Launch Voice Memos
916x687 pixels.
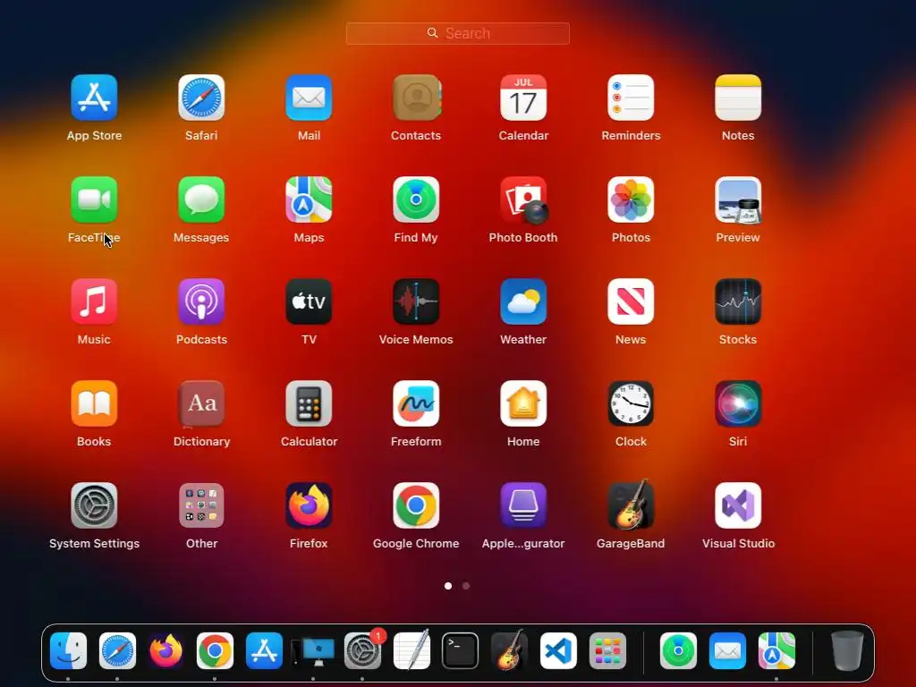(416, 301)
